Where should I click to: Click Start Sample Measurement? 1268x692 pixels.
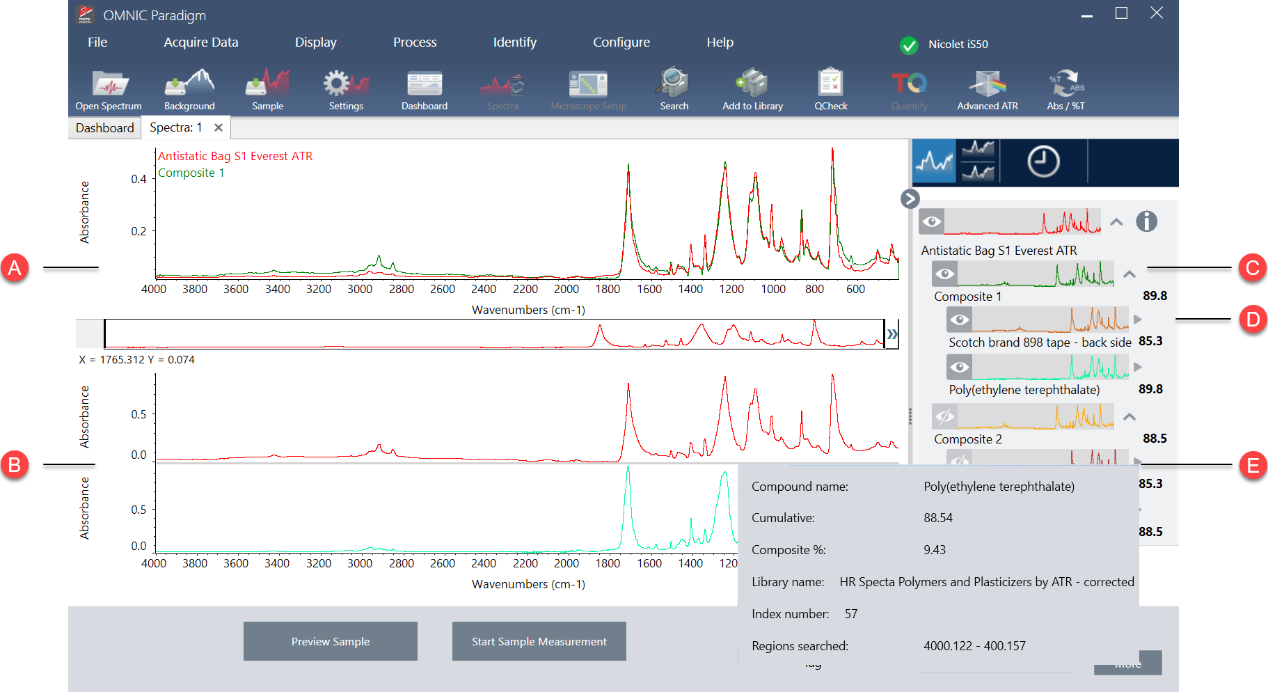[539, 641]
